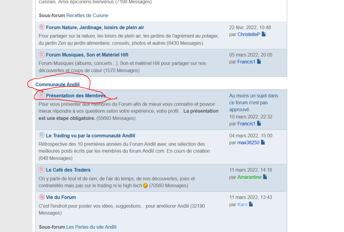Click unread icon for Le Café des Traders
The height and width of the screenshot is (232, 344).
point(42,169)
